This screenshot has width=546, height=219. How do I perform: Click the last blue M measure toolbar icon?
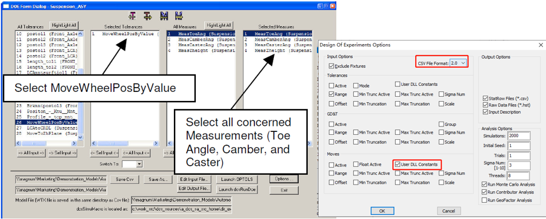click(x=179, y=16)
